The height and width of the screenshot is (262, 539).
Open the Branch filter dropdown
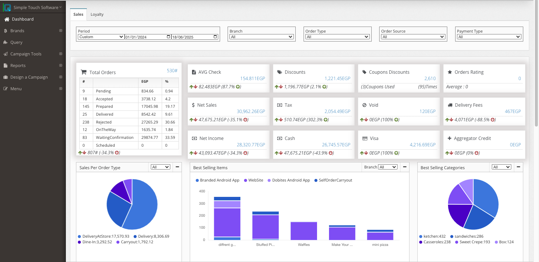click(x=262, y=37)
